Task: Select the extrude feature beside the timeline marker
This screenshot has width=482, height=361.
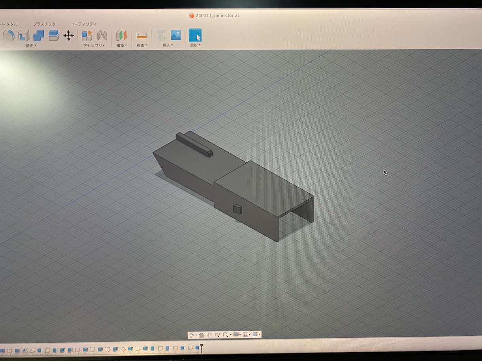Action: tap(197, 348)
